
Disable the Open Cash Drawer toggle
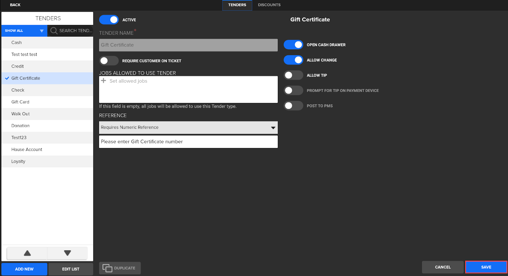(293, 45)
